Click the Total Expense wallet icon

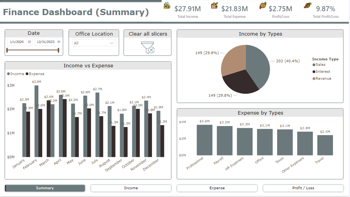214,6
